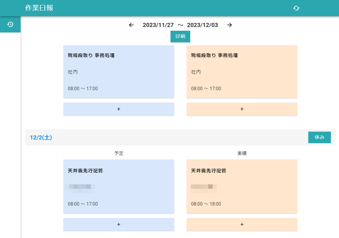Click blue plus below 天井裏先行配管 planned card
The height and width of the screenshot is (238, 339).
(119, 224)
